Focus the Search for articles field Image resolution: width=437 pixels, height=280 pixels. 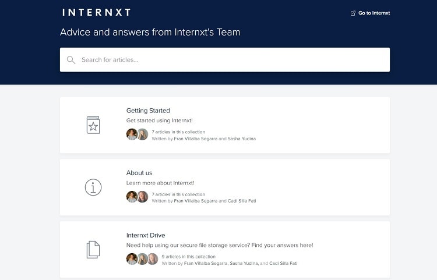click(225, 59)
